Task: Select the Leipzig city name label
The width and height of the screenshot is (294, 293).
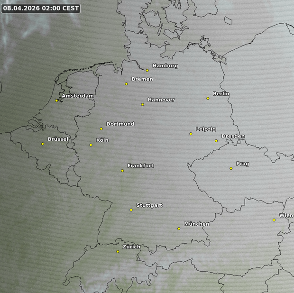Action: 206,129
